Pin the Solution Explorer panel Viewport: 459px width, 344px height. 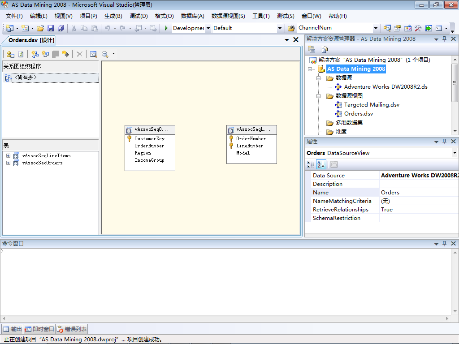pos(444,39)
